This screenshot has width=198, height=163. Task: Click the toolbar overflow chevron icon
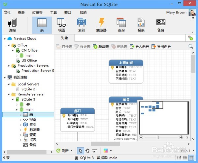[193, 18]
